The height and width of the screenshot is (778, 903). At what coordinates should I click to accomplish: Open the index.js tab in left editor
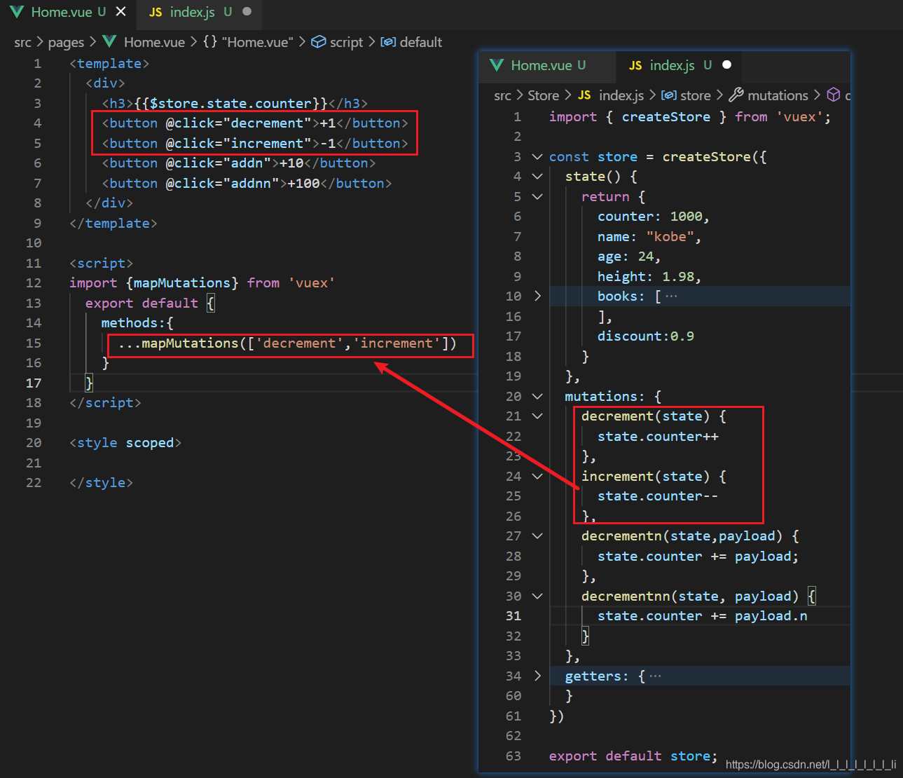198,12
